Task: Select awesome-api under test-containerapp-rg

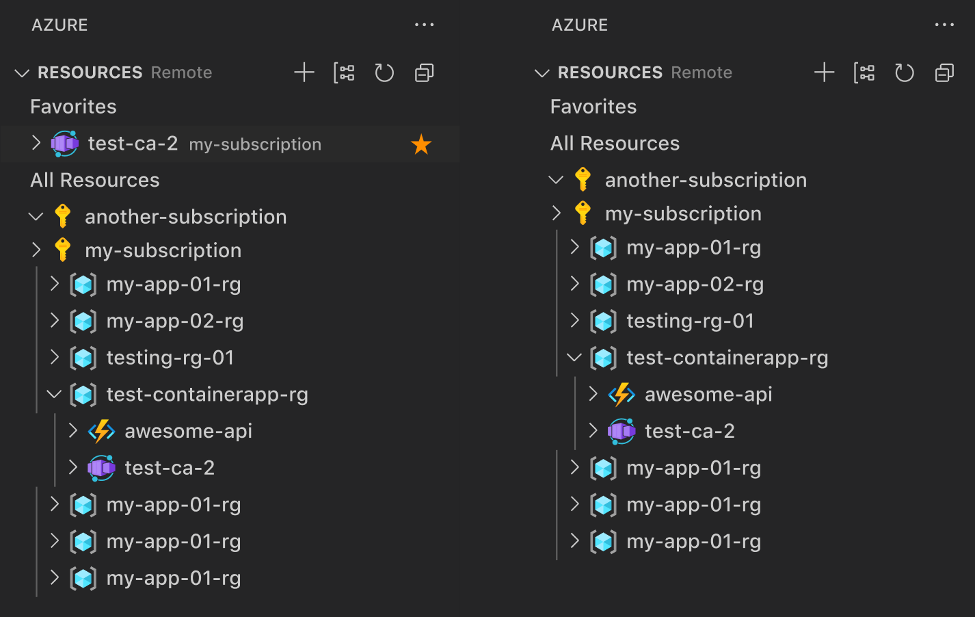Action: [x=708, y=394]
